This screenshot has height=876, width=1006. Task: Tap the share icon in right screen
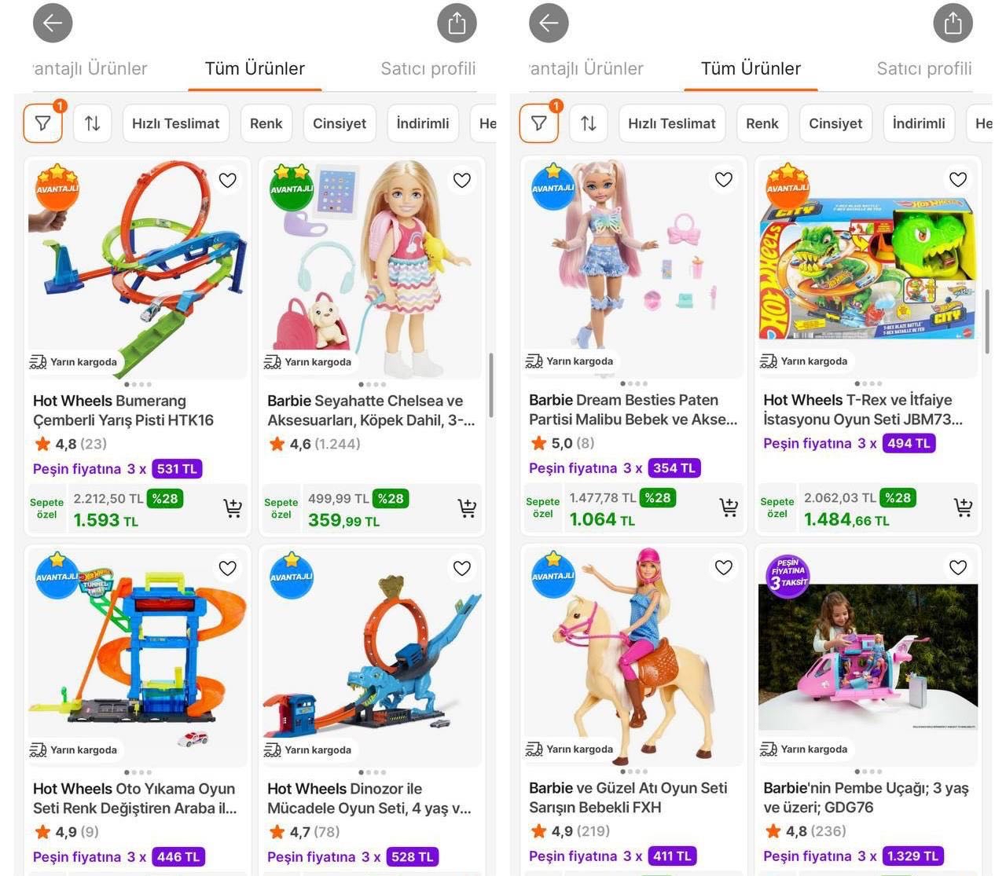[x=953, y=23]
